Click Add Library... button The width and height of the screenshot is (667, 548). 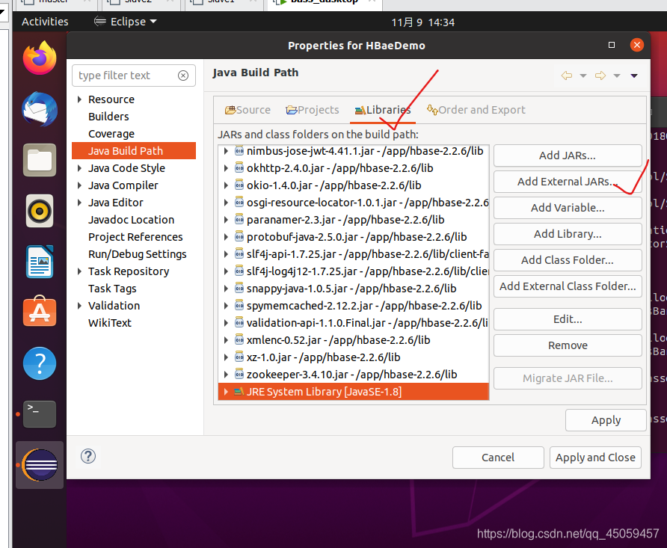pyautogui.click(x=568, y=234)
